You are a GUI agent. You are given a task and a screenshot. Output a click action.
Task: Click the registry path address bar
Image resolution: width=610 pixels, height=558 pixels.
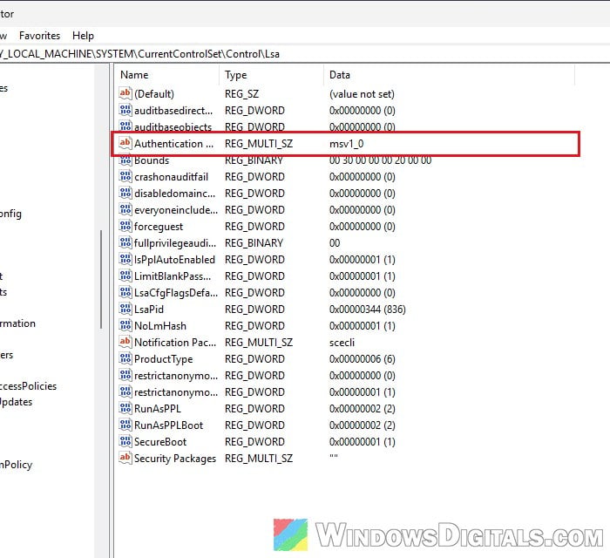[305, 54]
